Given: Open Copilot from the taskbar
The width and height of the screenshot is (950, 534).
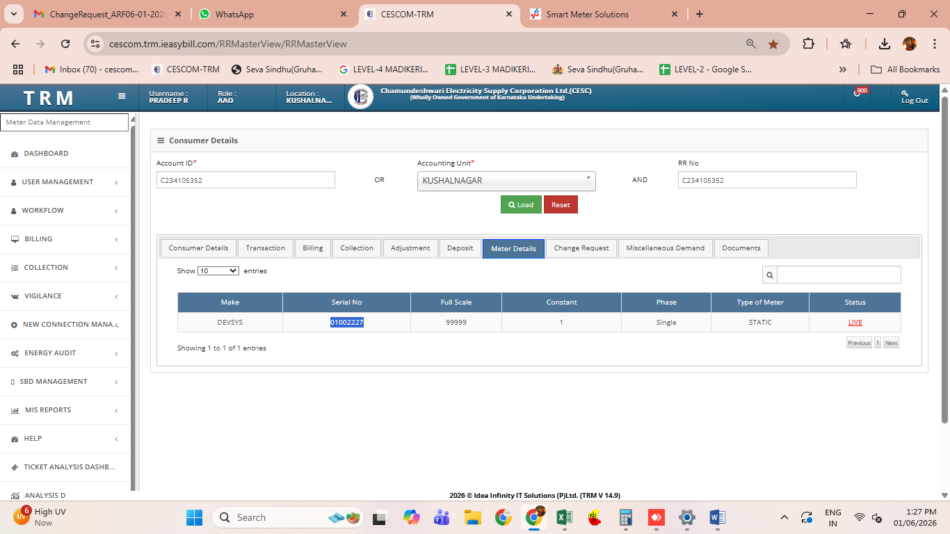Looking at the screenshot, I should [x=412, y=517].
